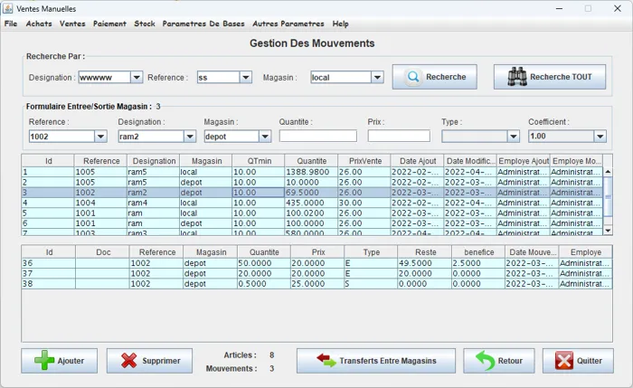Open the Paiement menu

click(109, 24)
